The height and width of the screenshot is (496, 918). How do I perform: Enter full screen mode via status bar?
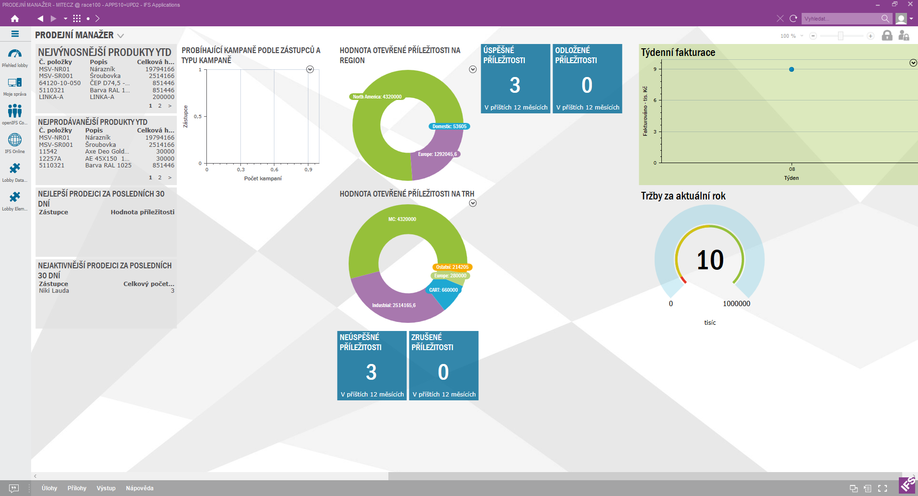pos(883,488)
